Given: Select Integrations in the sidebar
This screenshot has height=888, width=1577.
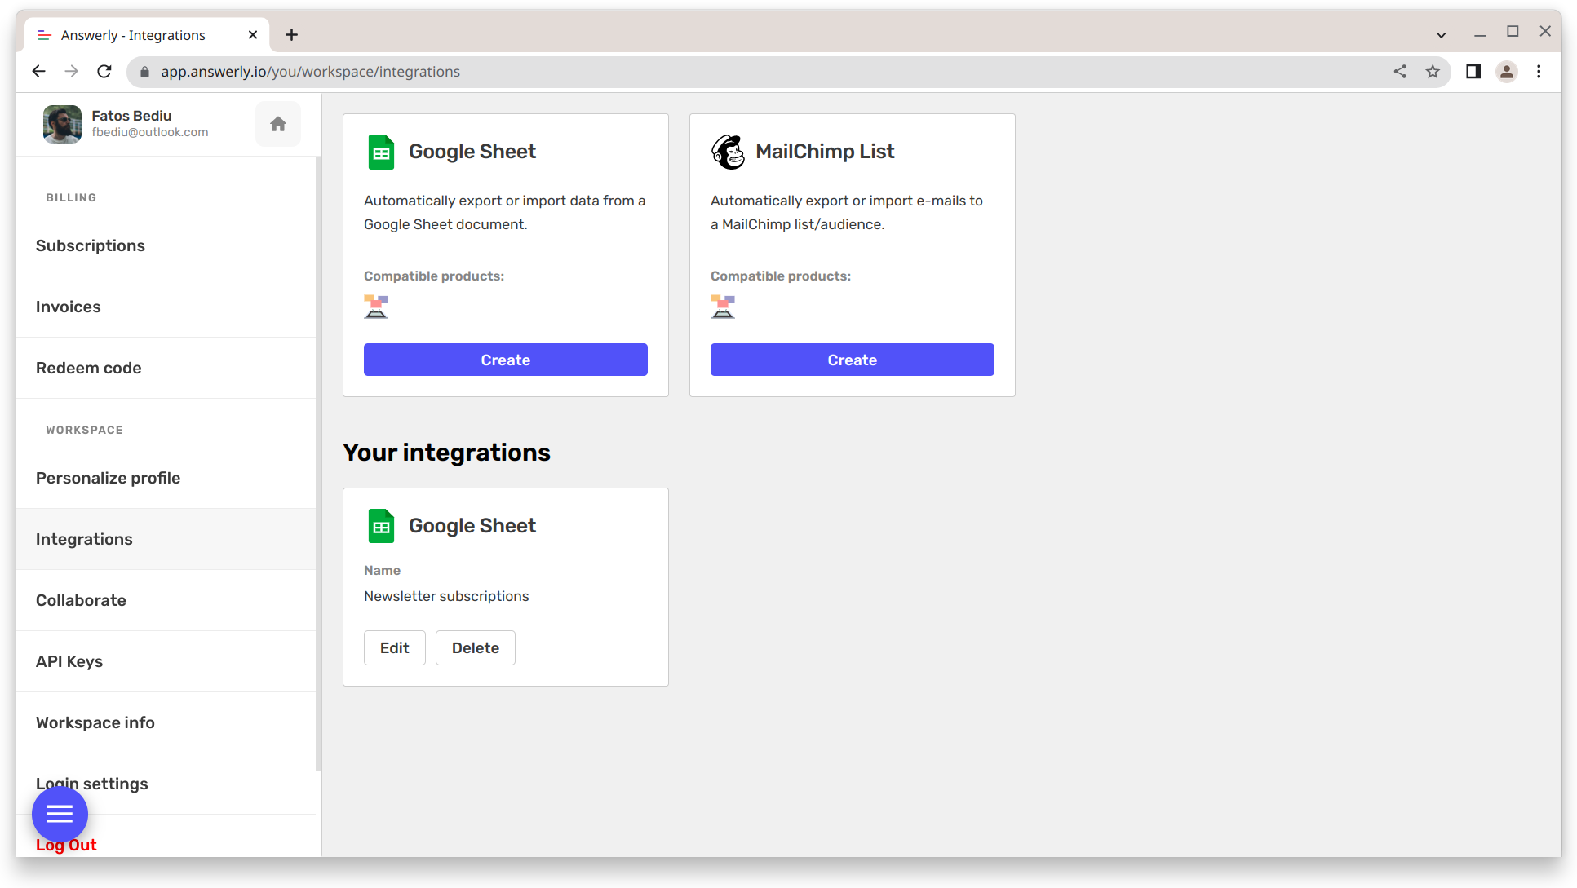Looking at the screenshot, I should [x=166, y=539].
